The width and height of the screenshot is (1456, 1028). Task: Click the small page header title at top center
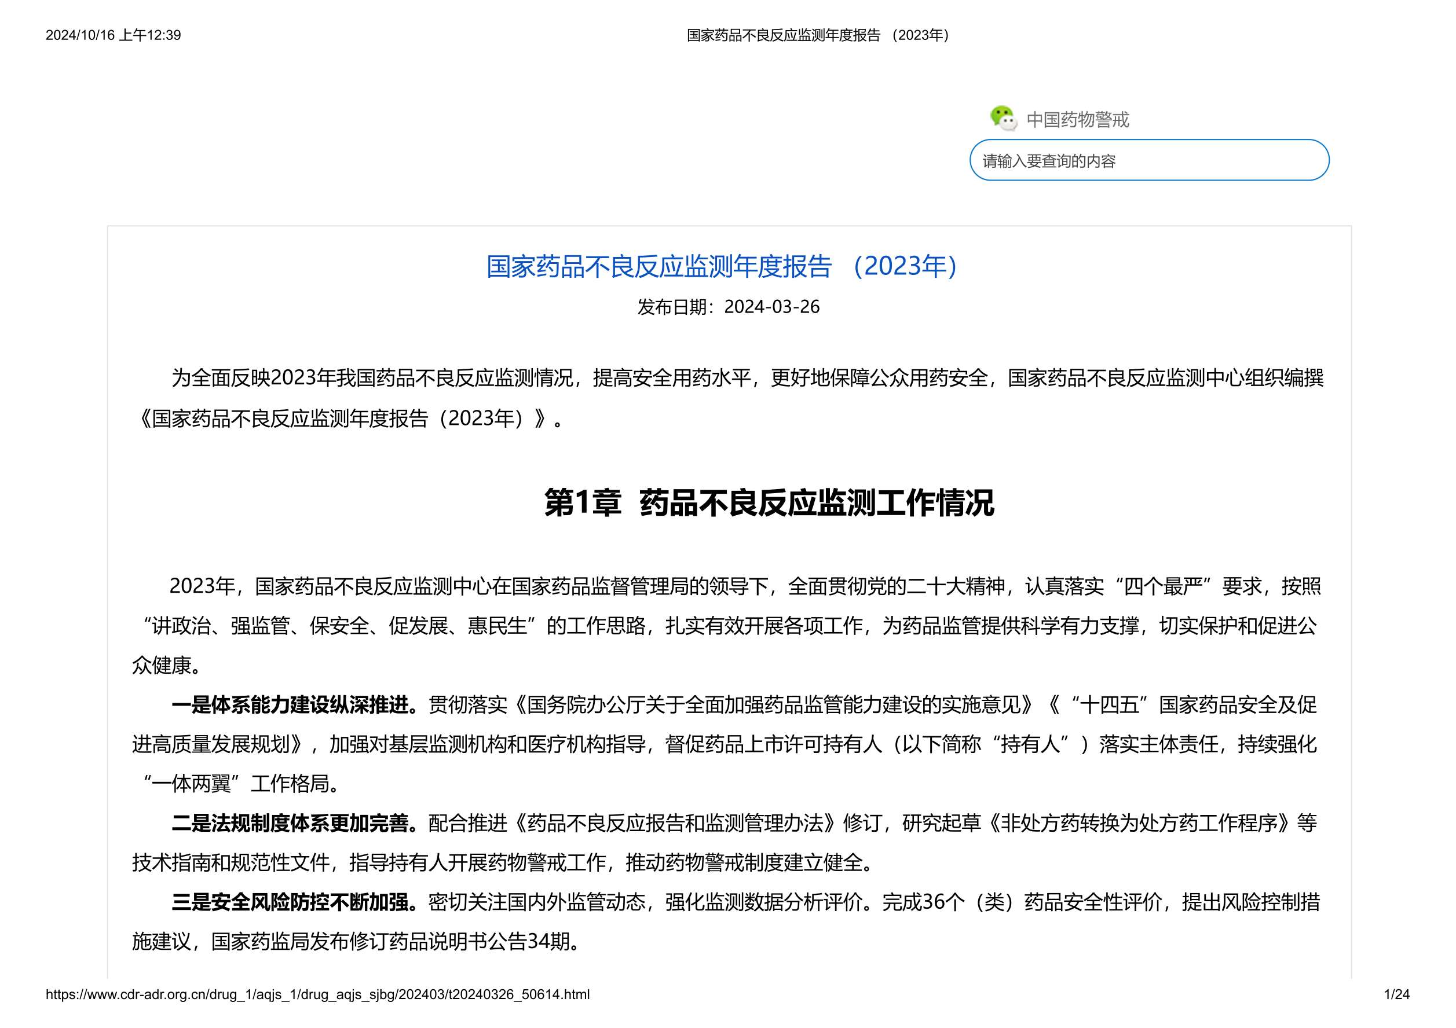tap(817, 35)
